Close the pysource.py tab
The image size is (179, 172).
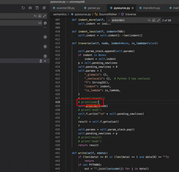(x=132, y=8)
